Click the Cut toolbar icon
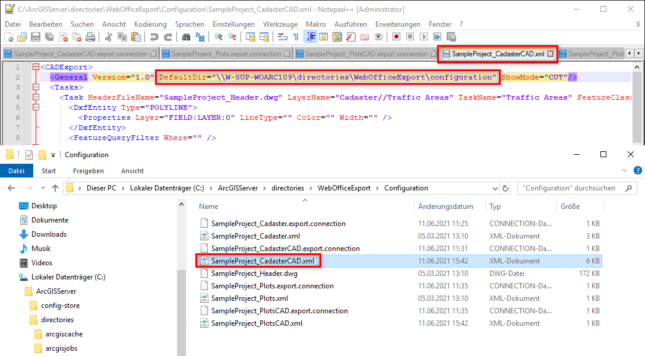Image resolution: width=645 pixels, height=356 pixels. point(108,37)
